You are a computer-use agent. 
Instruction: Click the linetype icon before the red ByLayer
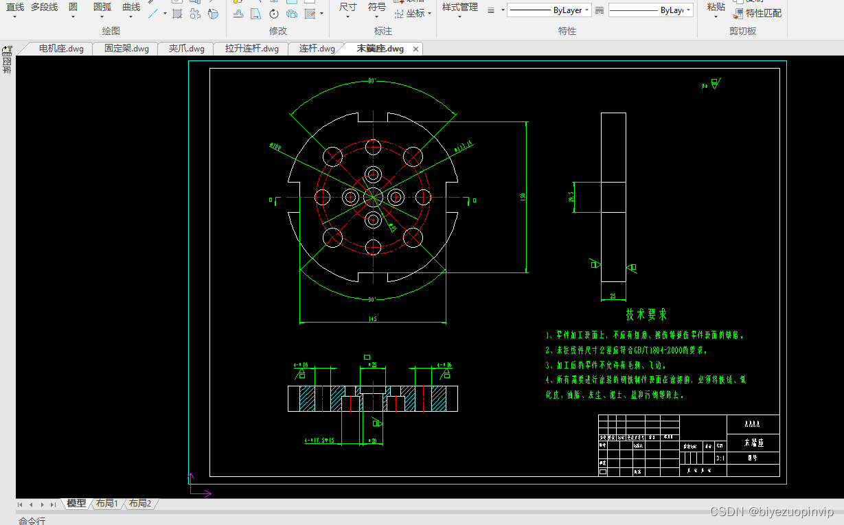[600, 10]
